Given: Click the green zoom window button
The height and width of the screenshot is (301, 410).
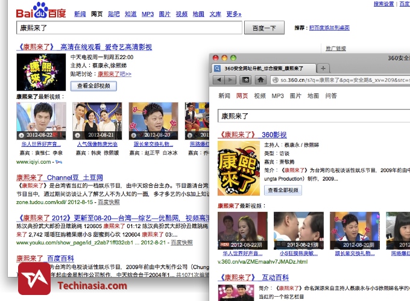Looking at the screenshot, I should point(233,58).
